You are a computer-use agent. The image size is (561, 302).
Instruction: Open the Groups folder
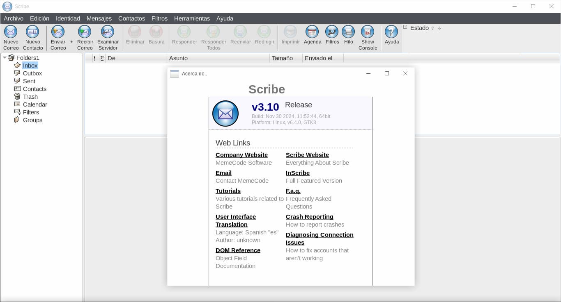click(32, 120)
